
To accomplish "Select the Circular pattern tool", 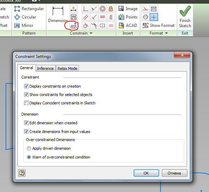I will pyautogui.click(x=25, y=17).
